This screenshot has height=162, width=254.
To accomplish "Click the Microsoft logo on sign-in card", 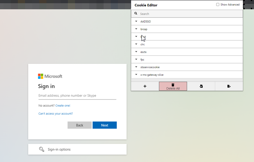I will (x=50, y=76).
